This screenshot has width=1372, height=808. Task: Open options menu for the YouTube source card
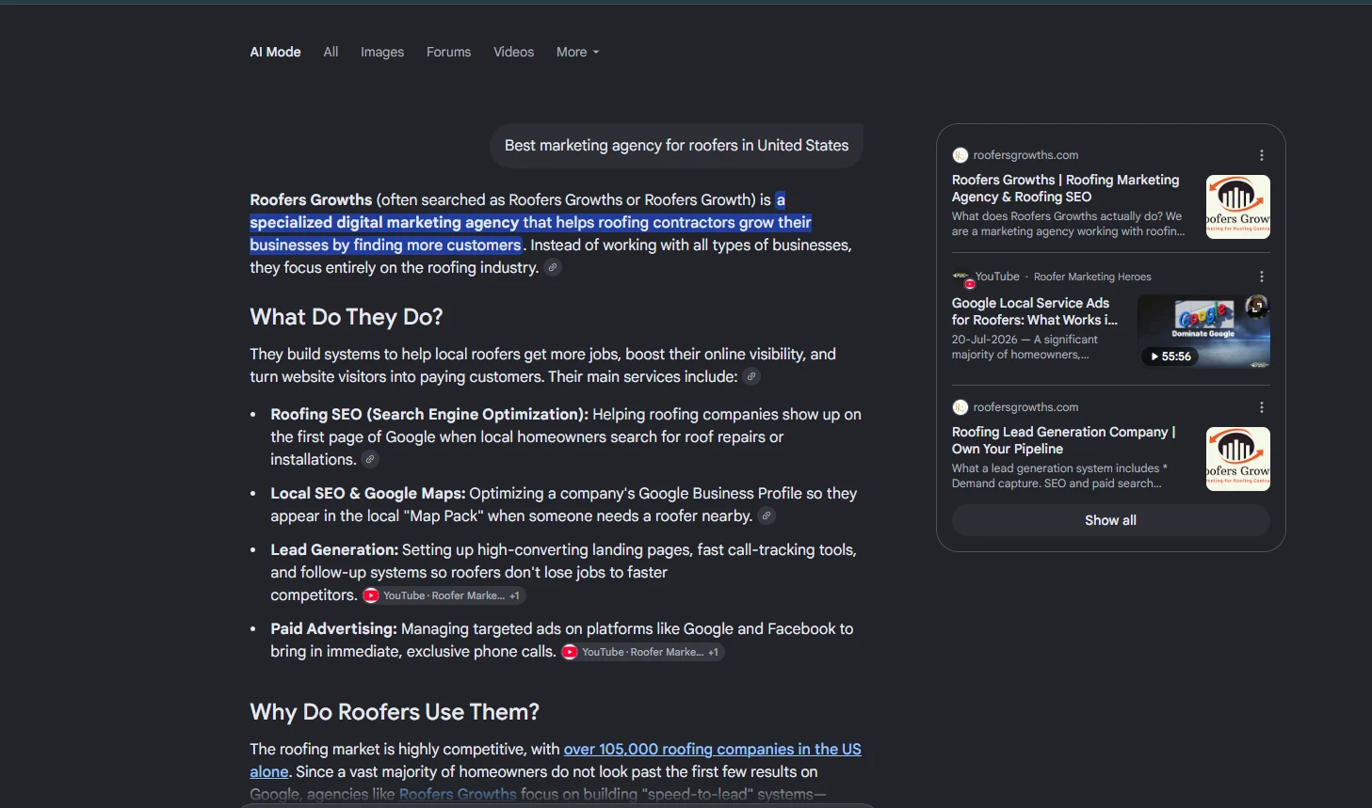coord(1262,277)
